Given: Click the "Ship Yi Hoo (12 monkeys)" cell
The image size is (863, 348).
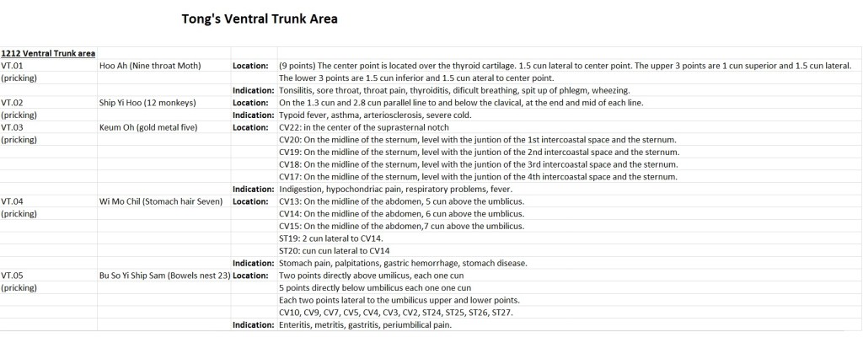Looking at the screenshot, I should [147, 103].
